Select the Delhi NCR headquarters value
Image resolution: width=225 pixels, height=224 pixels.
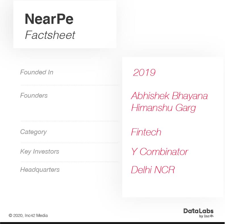pyautogui.click(x=153, y=170)
